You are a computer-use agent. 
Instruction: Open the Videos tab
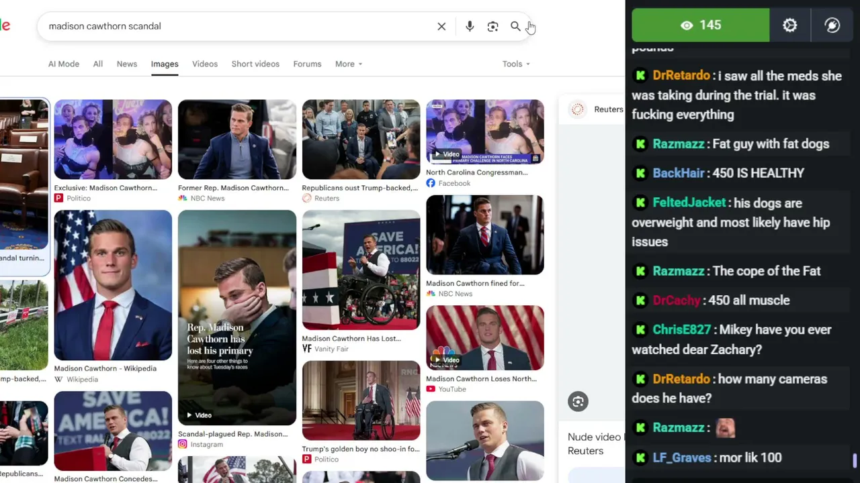pos(205,64)
